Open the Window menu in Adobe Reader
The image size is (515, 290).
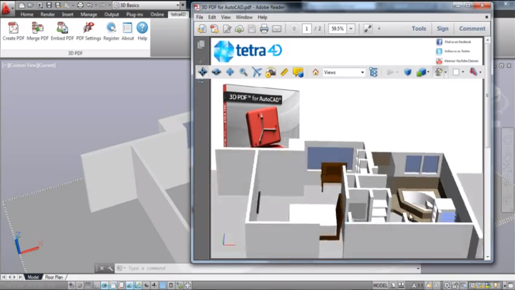(244, 17)
